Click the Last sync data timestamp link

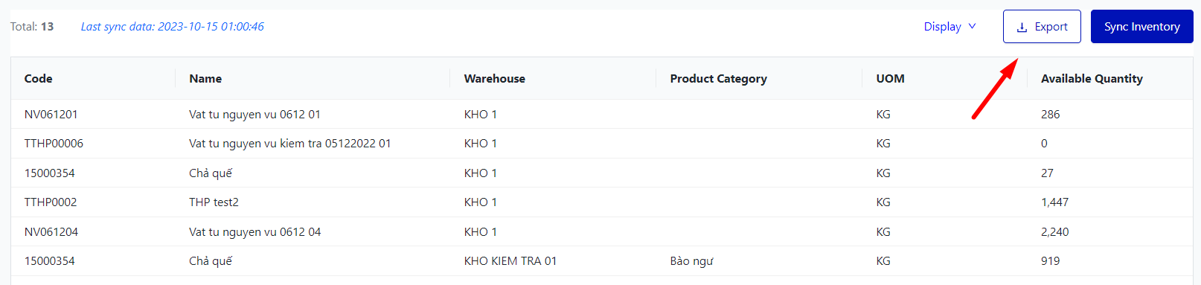(172, 27)
